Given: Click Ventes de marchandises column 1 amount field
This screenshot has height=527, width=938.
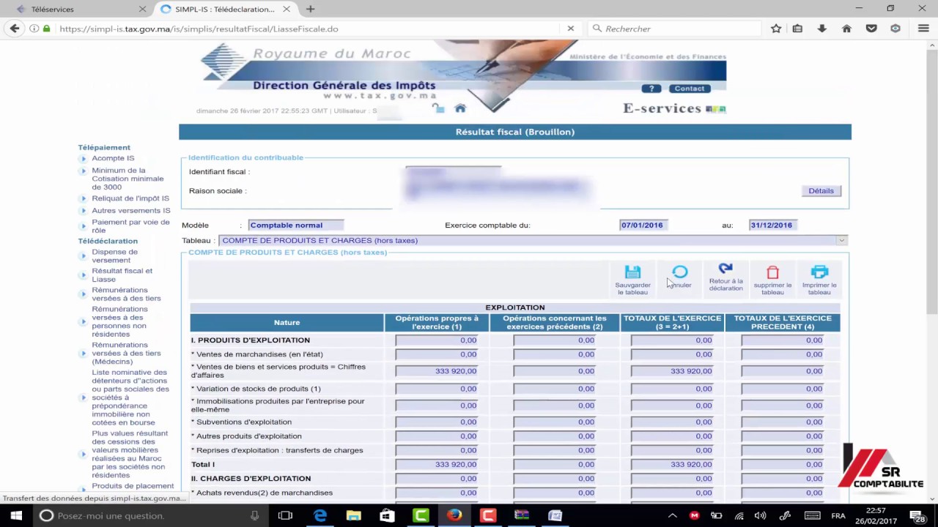Looking at the screenshot, I should click(x=436, y=354).
